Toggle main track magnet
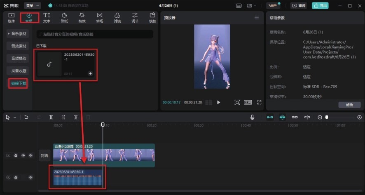 270,117
